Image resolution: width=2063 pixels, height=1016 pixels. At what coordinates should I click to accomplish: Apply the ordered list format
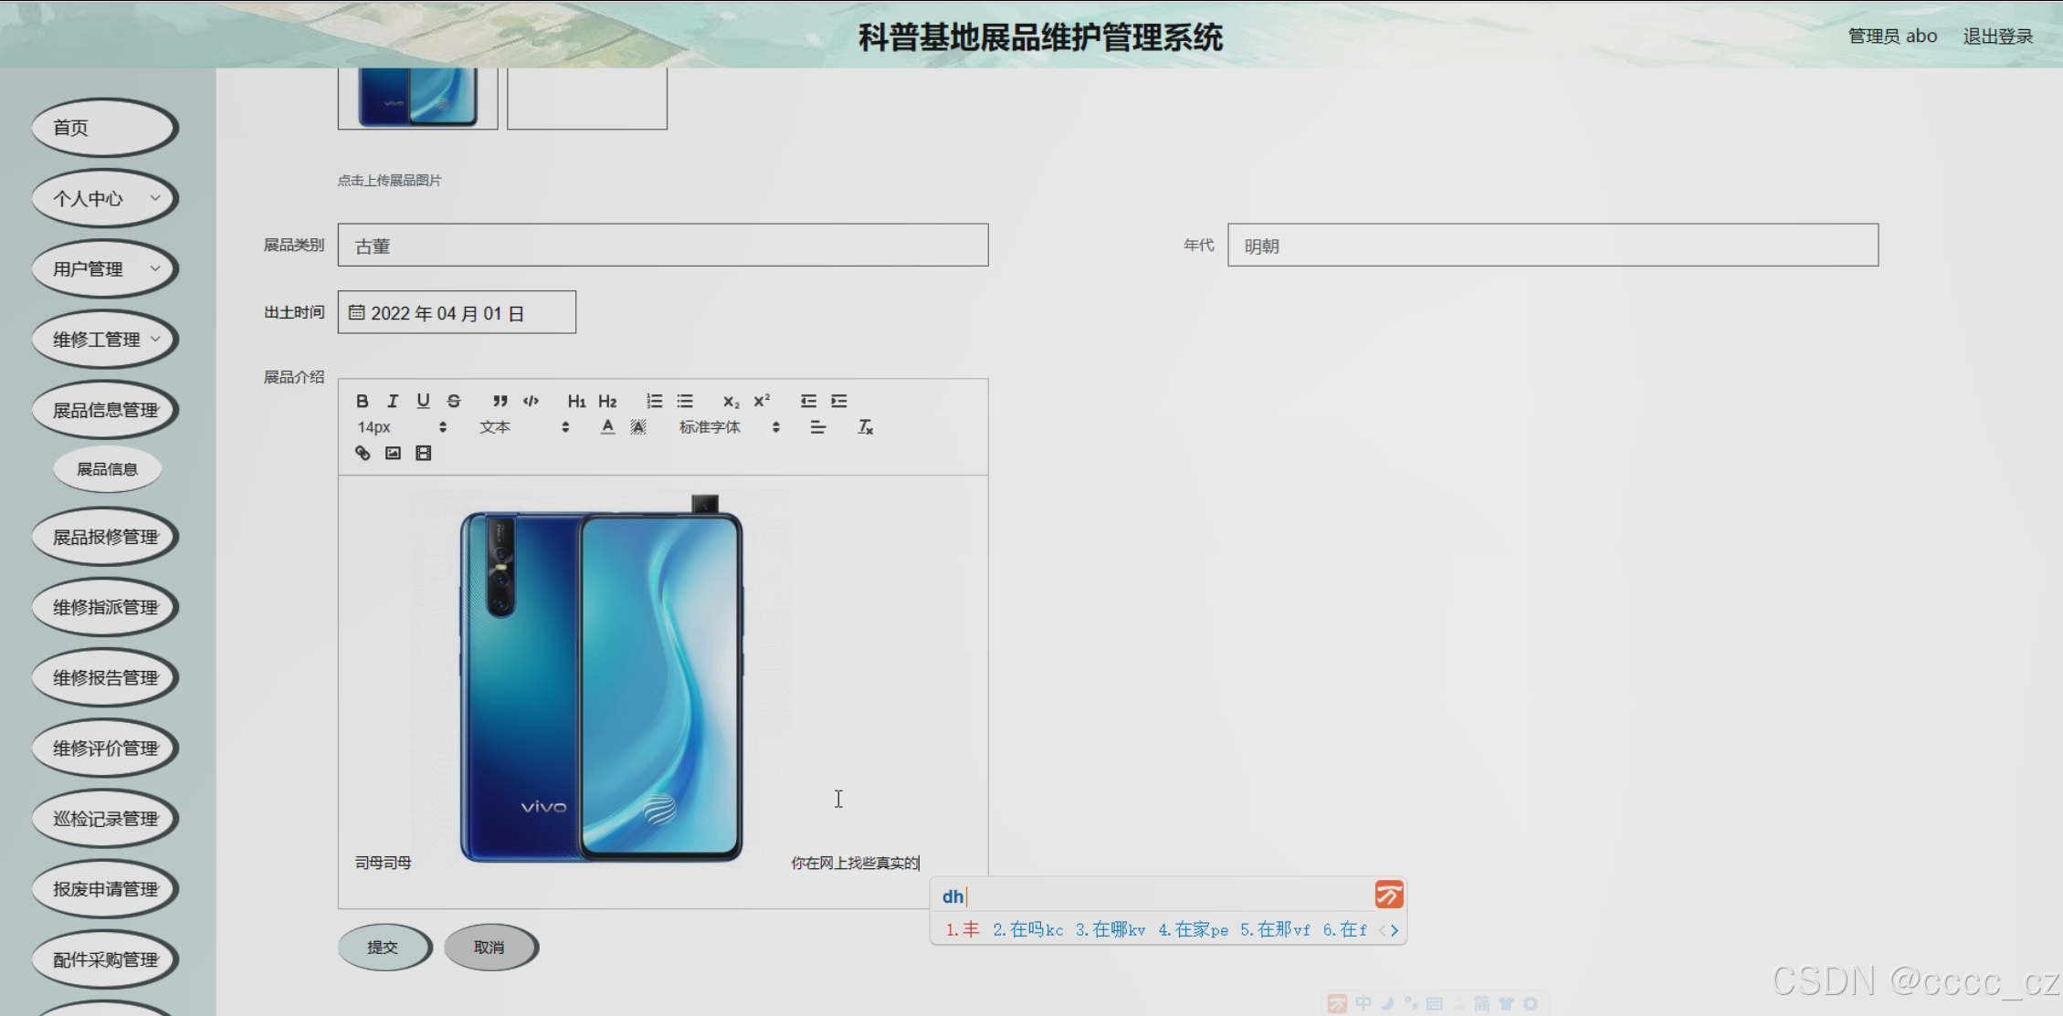(654, 401)
